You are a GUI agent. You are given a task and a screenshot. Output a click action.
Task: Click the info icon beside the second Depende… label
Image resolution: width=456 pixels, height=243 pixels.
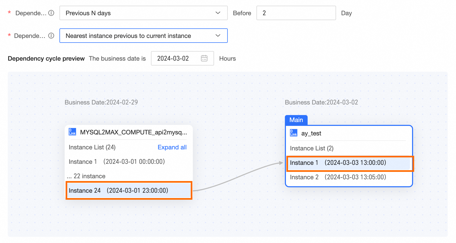click(x=51, y=36)
